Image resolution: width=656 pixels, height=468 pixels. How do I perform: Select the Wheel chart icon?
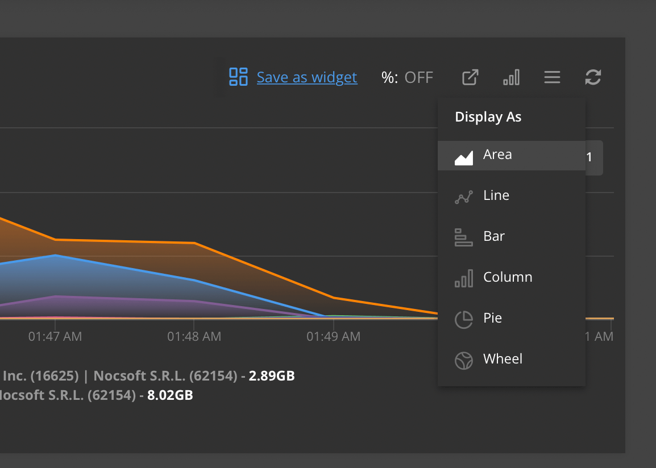464,361
